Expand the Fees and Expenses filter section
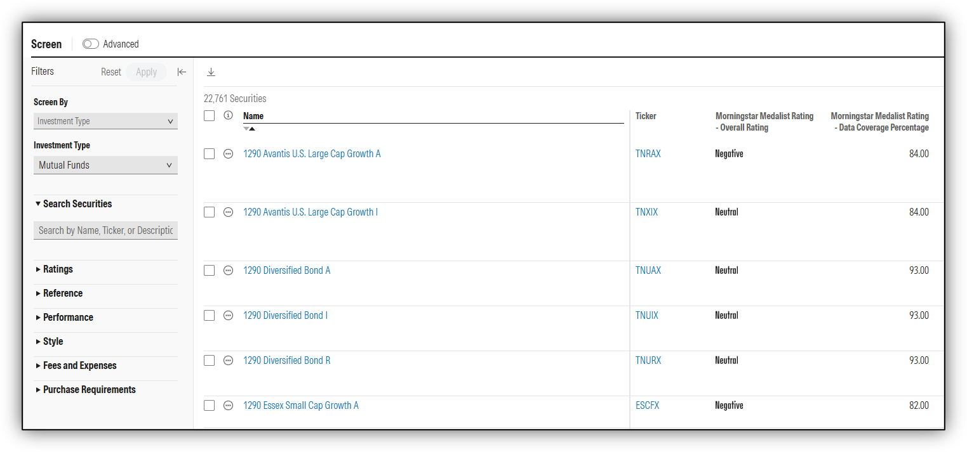 [x=76, y=365]
